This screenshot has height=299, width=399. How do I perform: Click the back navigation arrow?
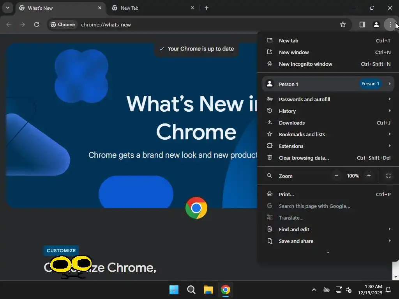[x=9, y=25]
